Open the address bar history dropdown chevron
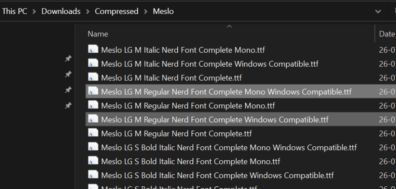The width and height of the screenshot is (396, 189). point(378,11)
